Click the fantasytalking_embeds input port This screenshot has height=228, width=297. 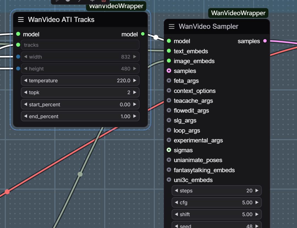(x=169, y=170)
